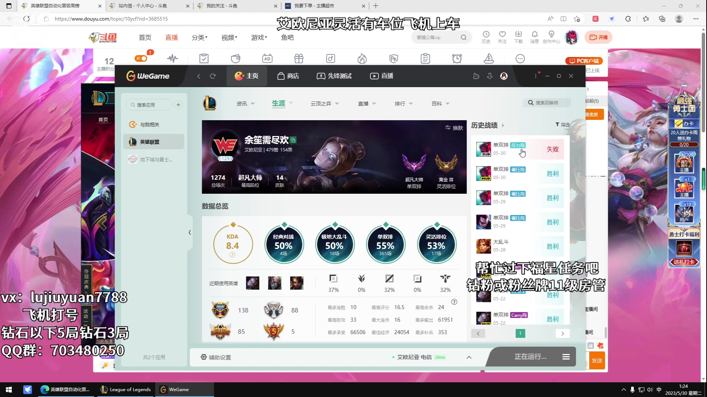Open Douyu 视频 dropdown
The height and width of the screenshot is (397, 707).
229,37
